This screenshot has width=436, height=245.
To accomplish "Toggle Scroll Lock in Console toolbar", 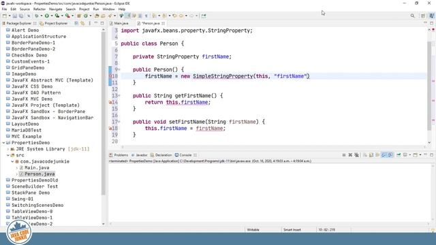I will 371,155.
